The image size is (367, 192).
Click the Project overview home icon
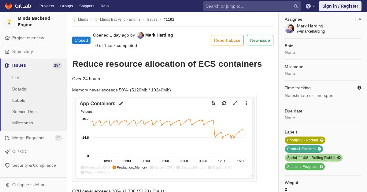(7, 38)
